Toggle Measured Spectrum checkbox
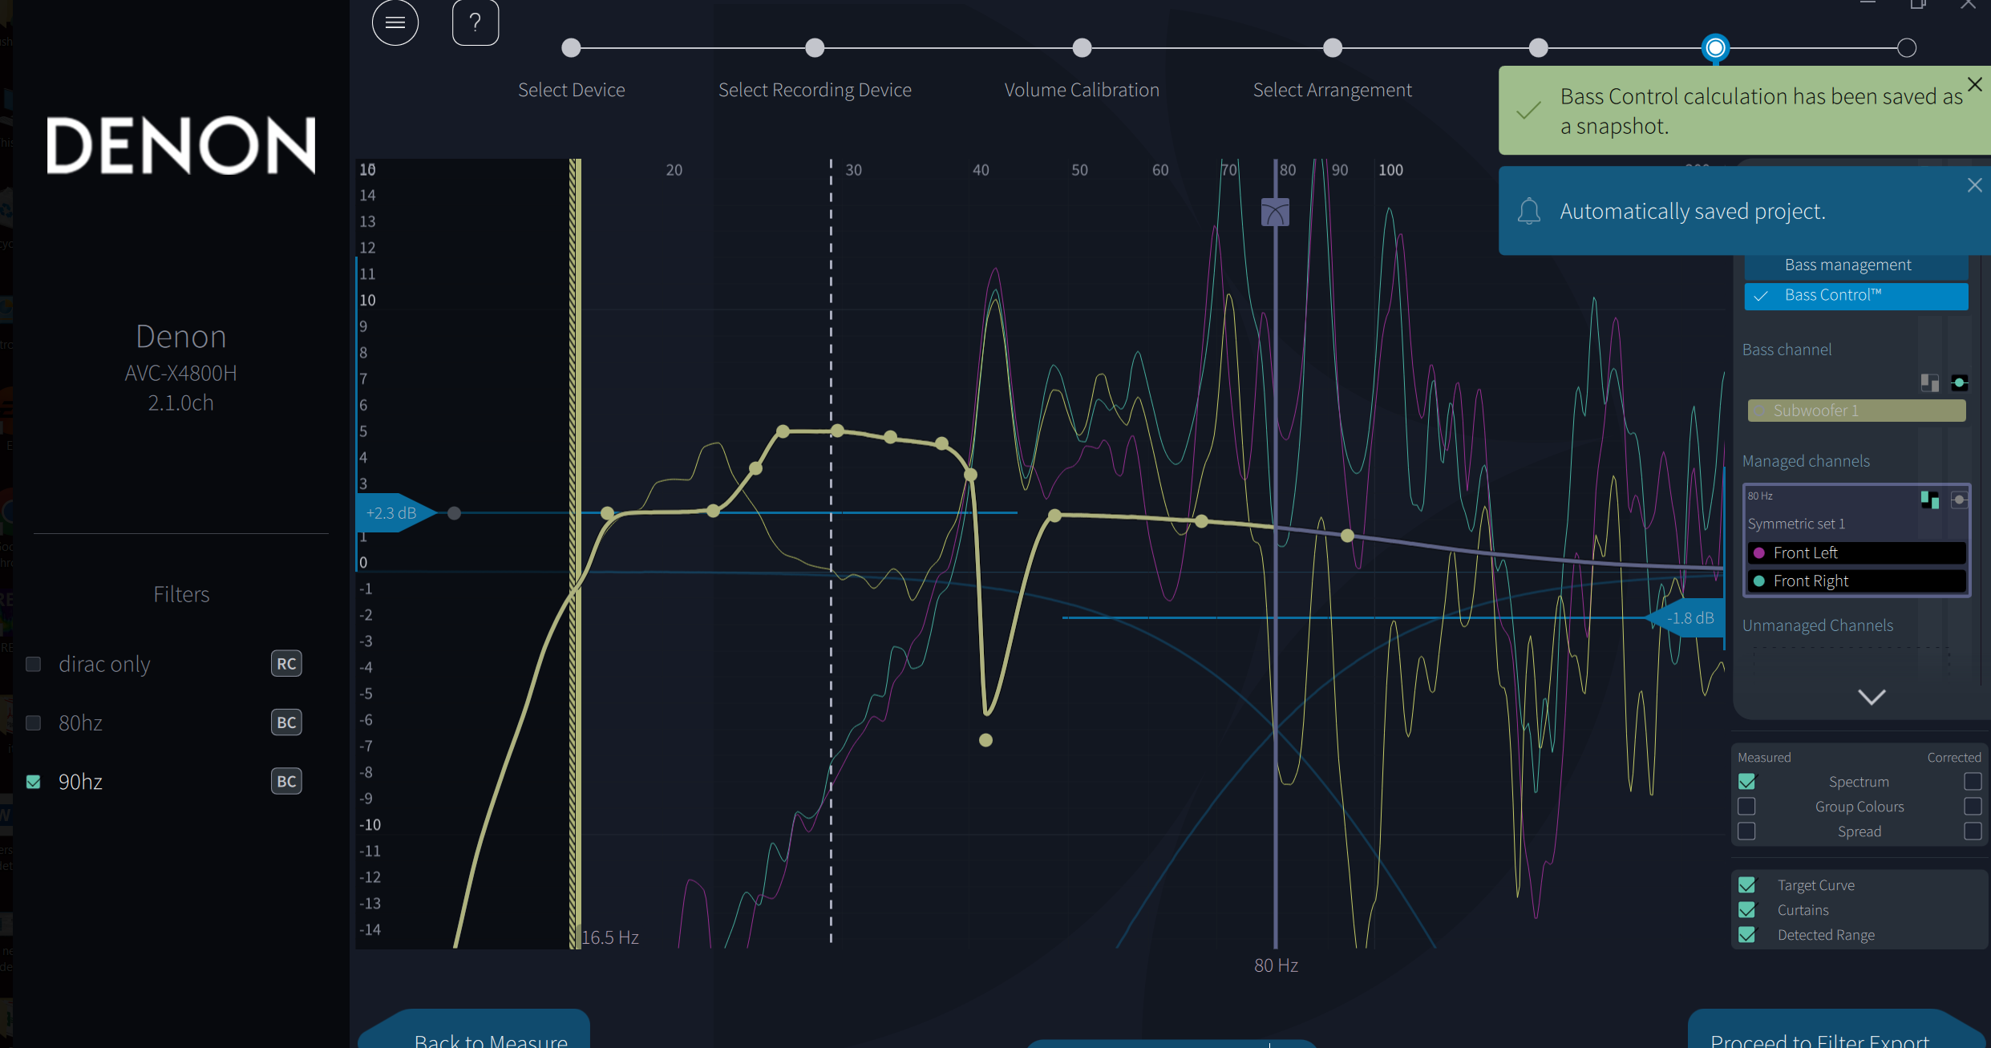Image resolution: width=1991 pixels, height=1048 pixels. point(1746,782)
